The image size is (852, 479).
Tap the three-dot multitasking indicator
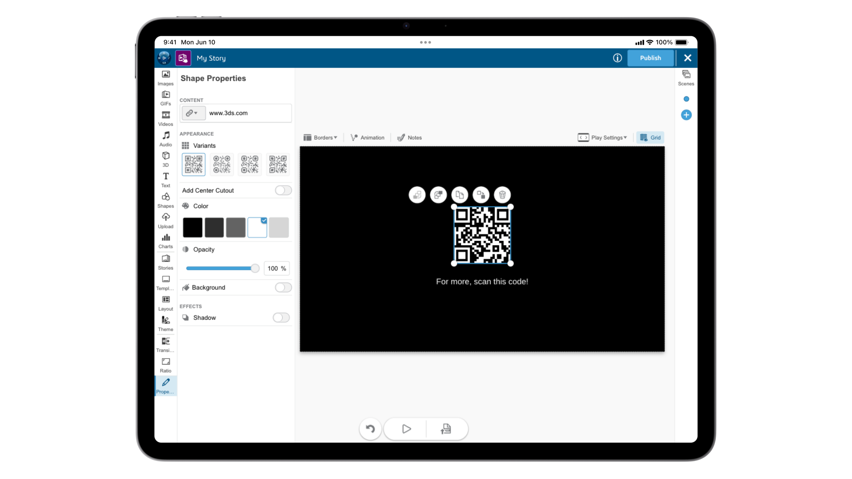tap(425, 42)
